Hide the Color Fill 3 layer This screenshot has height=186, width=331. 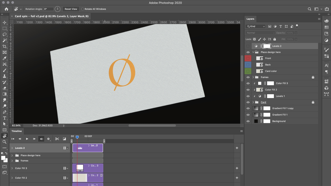tap(248, 83)
